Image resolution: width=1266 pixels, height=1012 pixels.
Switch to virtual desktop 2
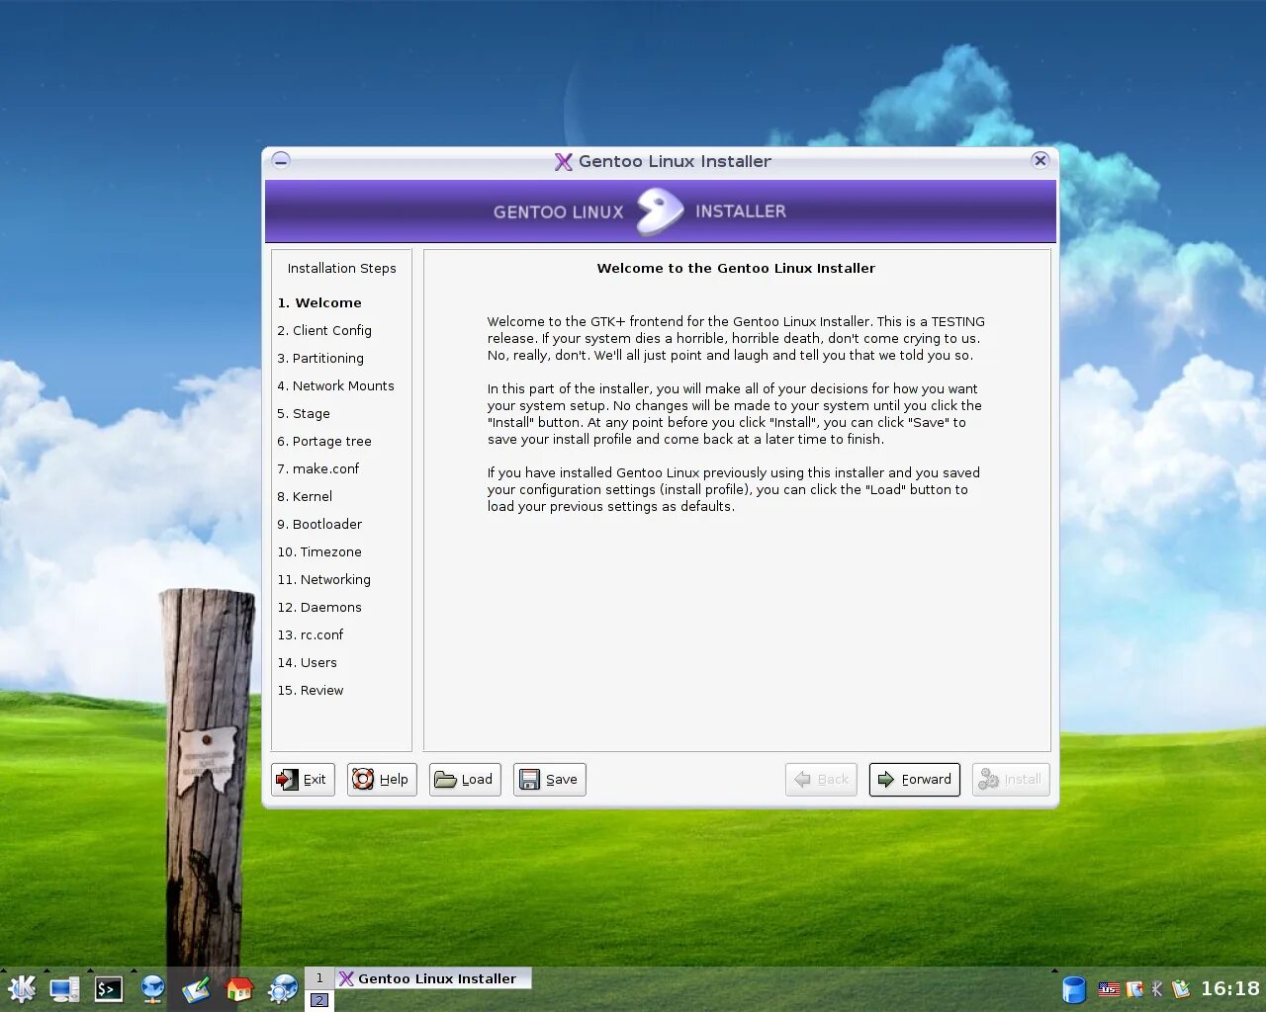point(319,1000)
